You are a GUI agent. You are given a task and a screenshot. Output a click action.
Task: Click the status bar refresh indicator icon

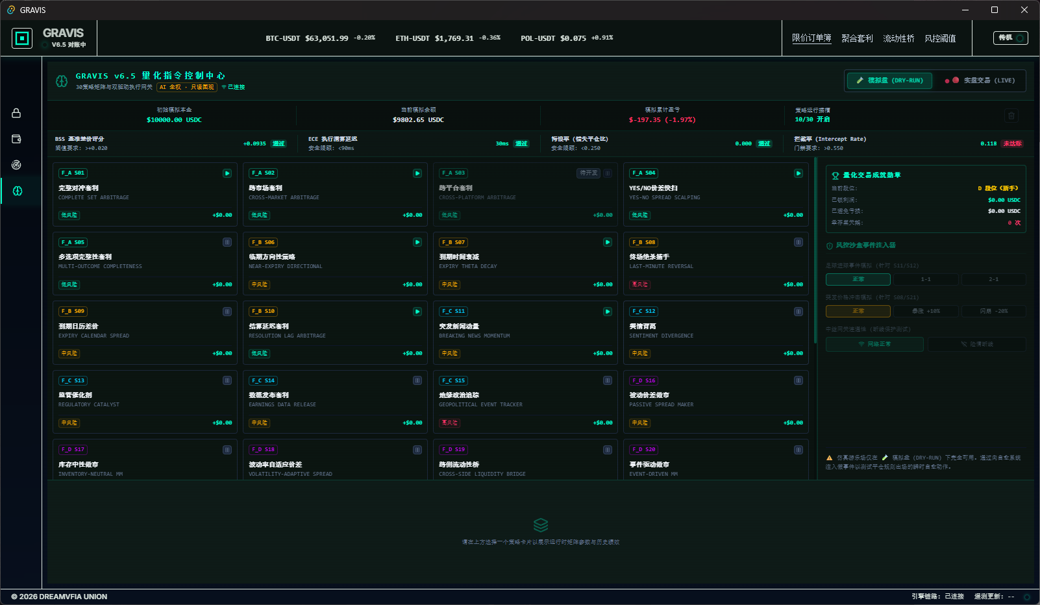tap(1027, 597)
